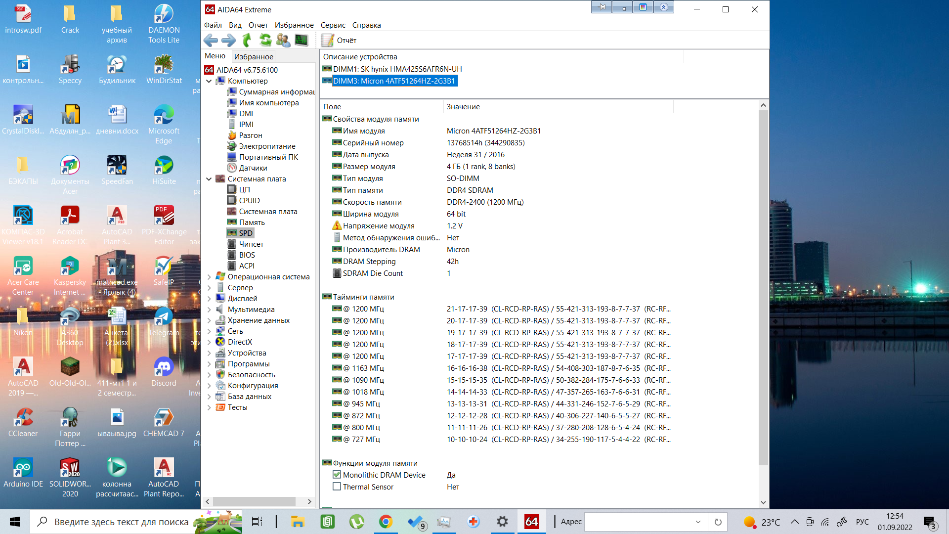
Task: Click the AIDA64 taskbar button
Action: click(x=531, y=522)
